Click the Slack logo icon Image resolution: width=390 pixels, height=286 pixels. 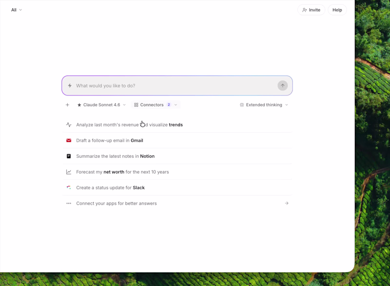point(69,188)
